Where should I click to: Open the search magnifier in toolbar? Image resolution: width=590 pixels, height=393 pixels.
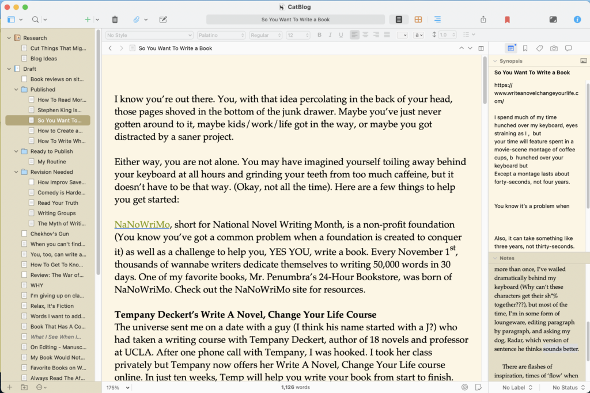click(x=35, y=20)
